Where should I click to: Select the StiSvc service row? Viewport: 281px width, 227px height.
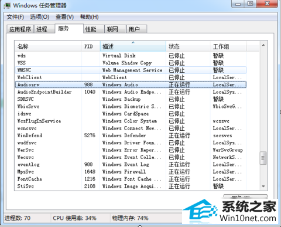[x=131, y=186]
